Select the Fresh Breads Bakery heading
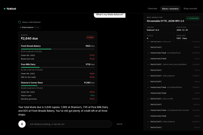The image size is (203, 135). point(31,46)
